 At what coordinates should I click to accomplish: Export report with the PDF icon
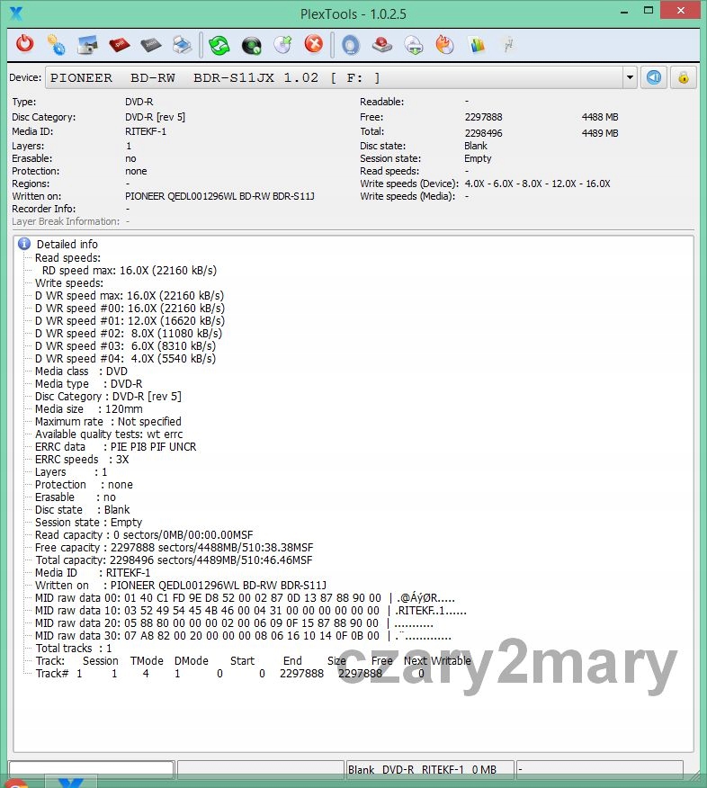(119, 44)
